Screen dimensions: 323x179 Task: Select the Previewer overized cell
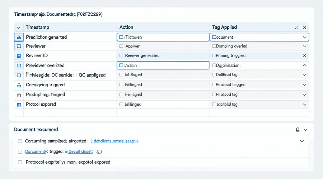click(x=70, y=66)
